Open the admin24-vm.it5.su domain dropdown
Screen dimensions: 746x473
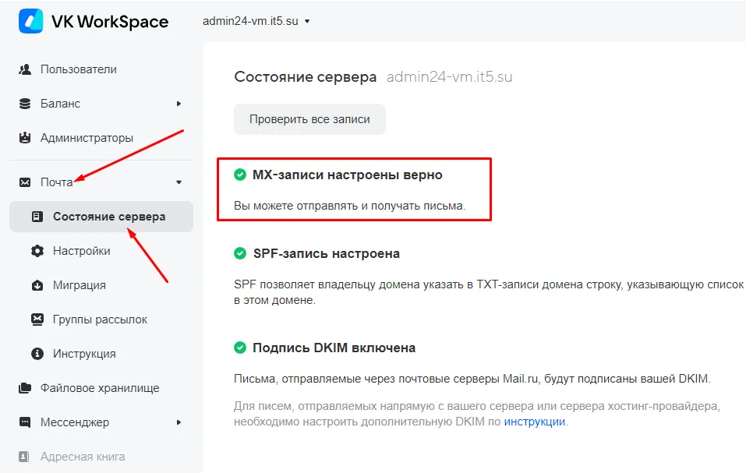click(x=256, y=21)
